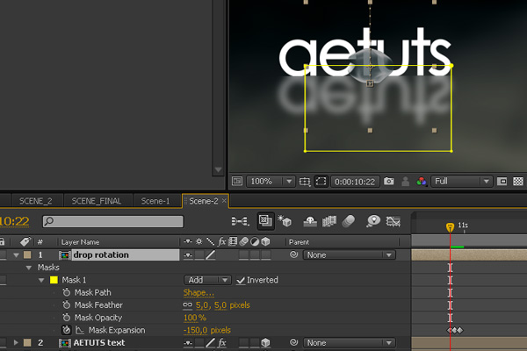527x351 pixels.
Task: Enable Frame Blending for the composition
Action: click(x=329, y=221)
